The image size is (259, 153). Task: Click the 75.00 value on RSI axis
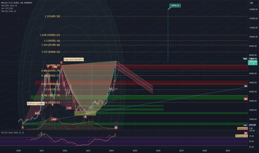point(251,136)
